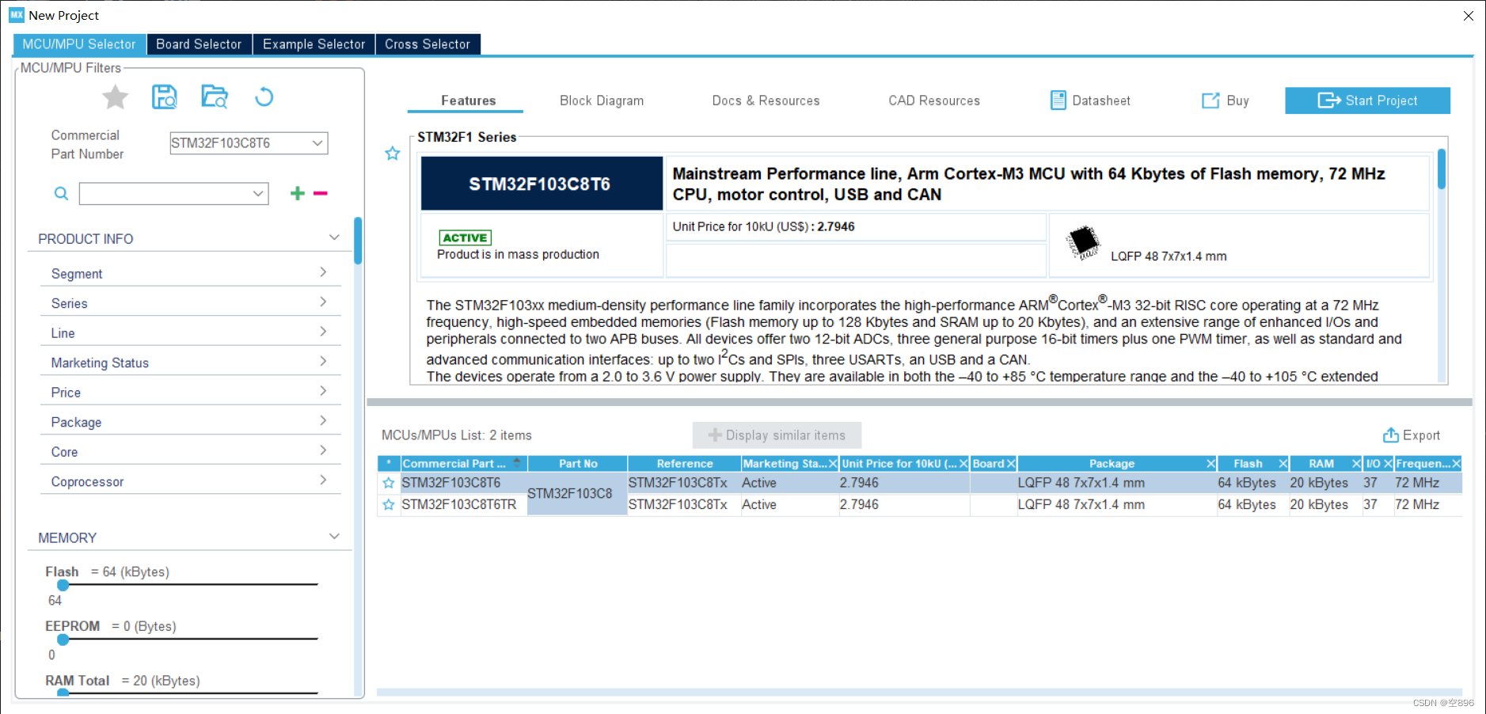Switch to Example Selector tab
This screenshot has height=714, width=1486.
tap(314, 44)
